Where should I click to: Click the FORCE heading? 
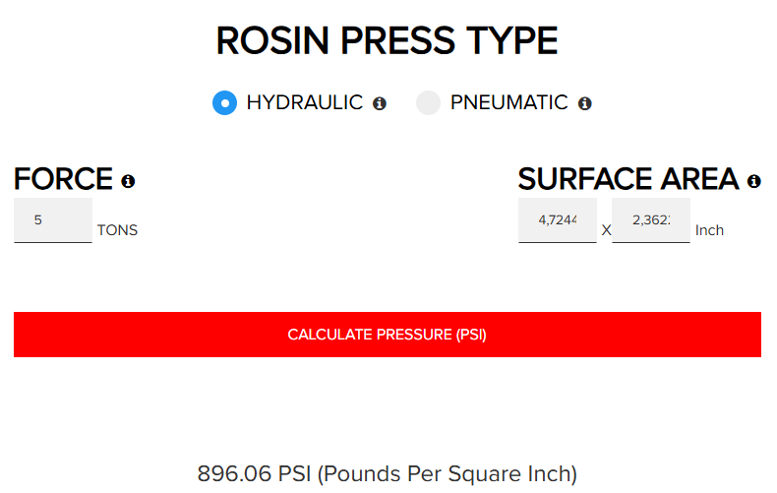pos(63,179)
